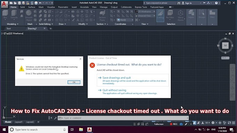This screenshot has height=133, width=237.
Task: Click Fullscreen on the recorder bar
Action: [x=159, y=124]
